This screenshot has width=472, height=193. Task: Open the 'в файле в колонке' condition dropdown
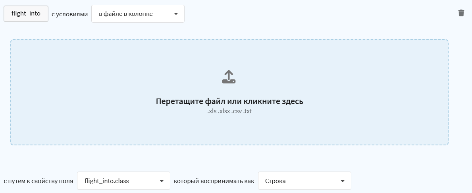pos(138,14)
